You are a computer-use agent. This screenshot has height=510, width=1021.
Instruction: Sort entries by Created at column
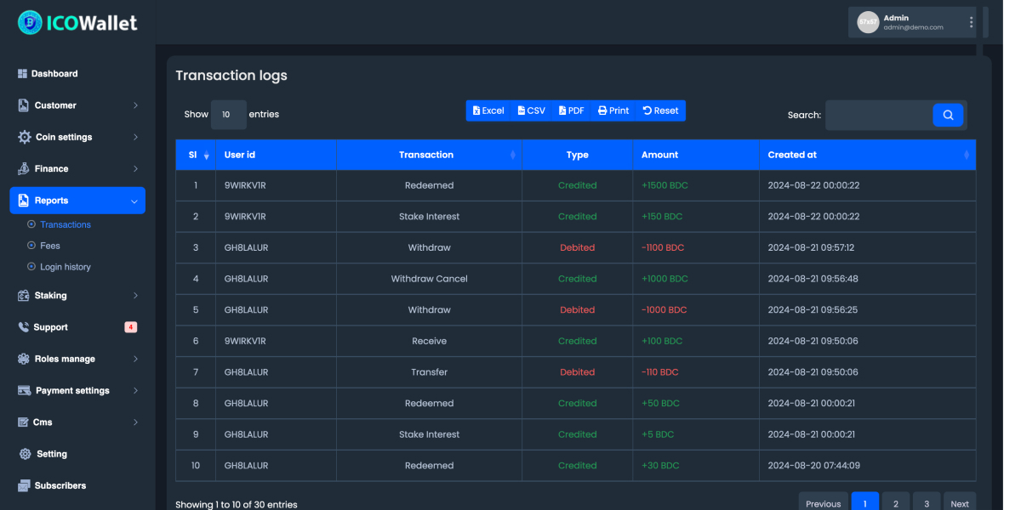[966, 155]
